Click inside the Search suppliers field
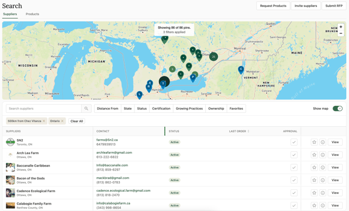 tap(44, 109)
